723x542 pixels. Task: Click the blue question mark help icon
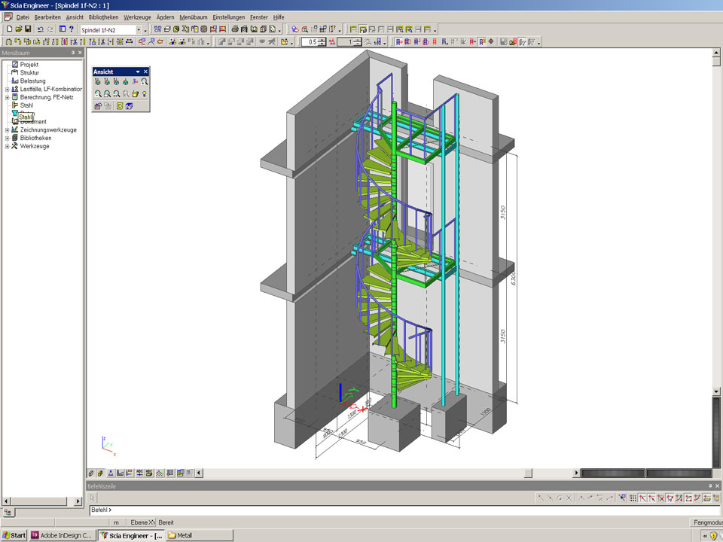pos(72,29)
